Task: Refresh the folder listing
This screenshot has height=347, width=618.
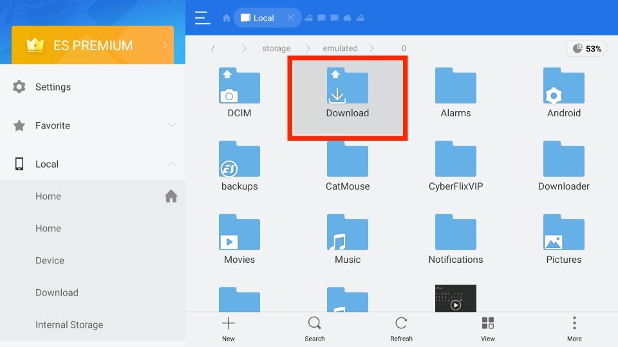Action: pyautogui.click(x=401, y=329)
